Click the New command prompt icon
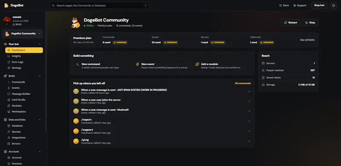 [x=78, y=65]
